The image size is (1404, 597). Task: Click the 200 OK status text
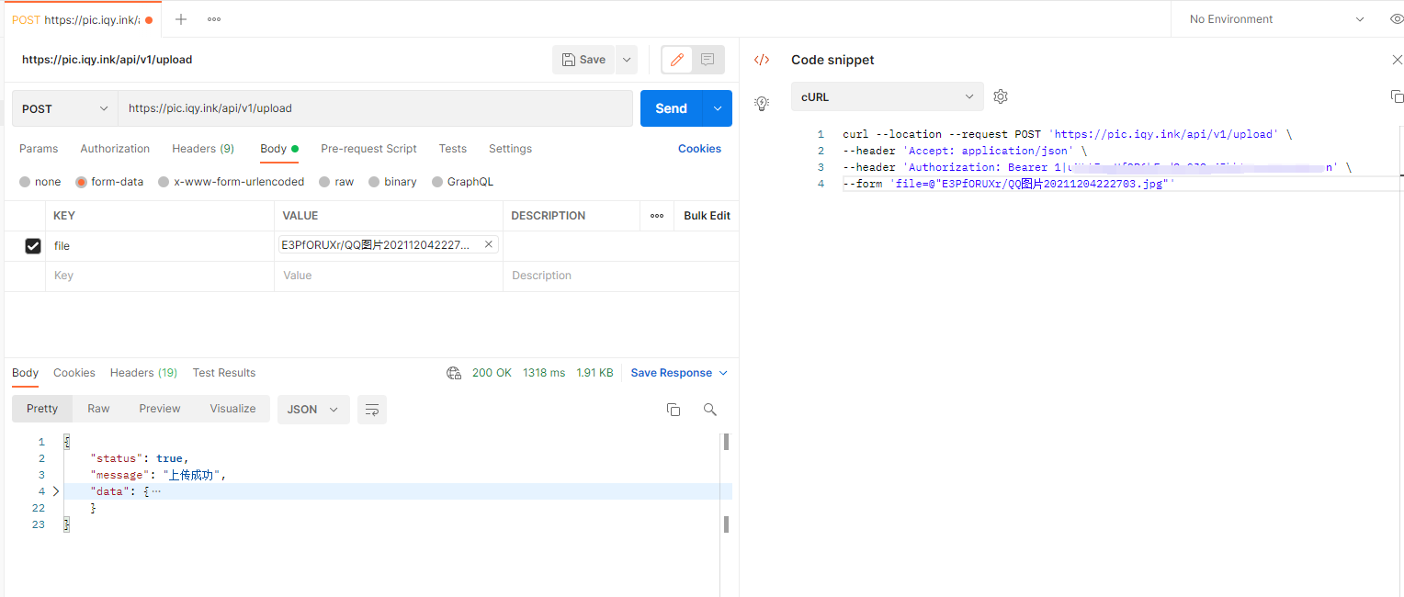pos(492,373)
